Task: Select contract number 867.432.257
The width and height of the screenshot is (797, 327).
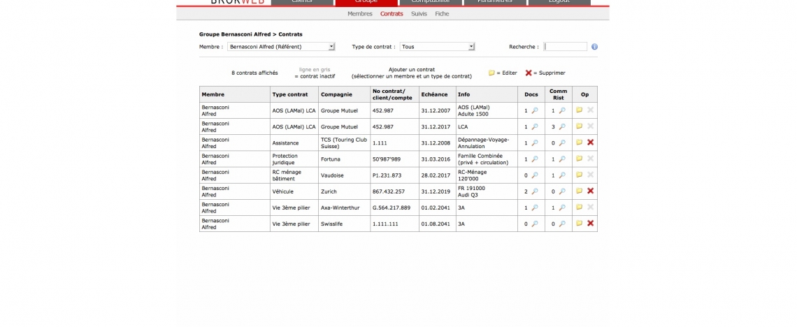Action: point(388,191)
